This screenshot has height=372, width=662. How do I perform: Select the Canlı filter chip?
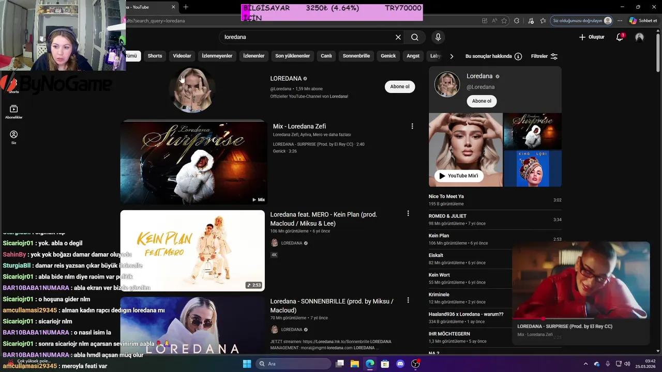[326, 56]
